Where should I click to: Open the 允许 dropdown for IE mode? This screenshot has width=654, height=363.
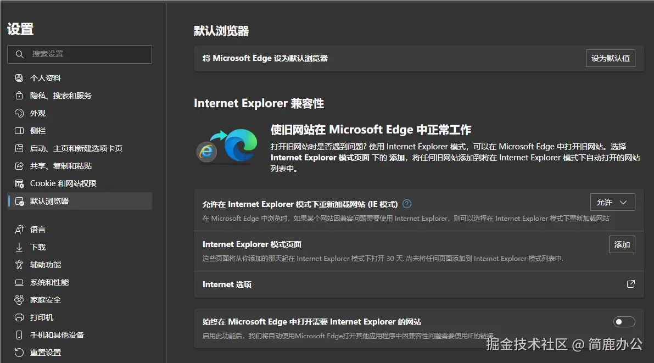pos(613,202)
